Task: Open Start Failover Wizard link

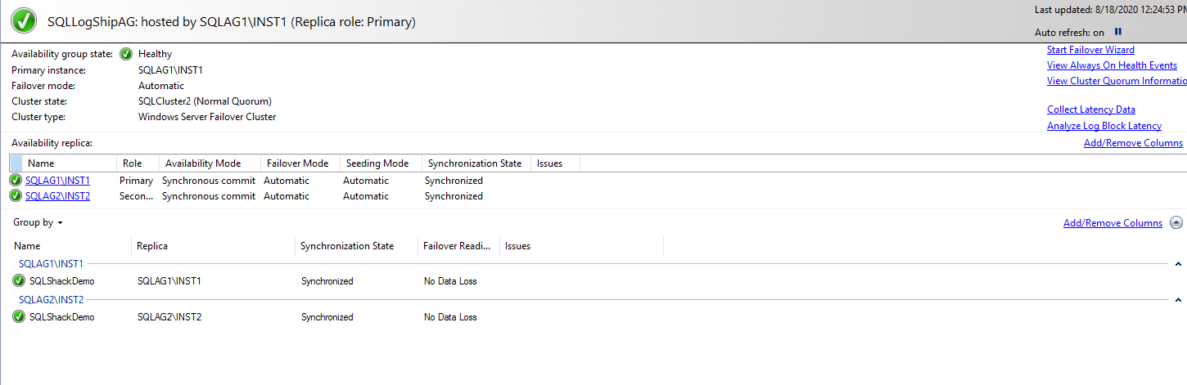Action: (1090, 50)
